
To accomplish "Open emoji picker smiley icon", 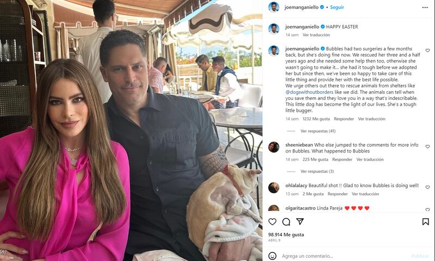I will pyautogui.click(x=272, y=256).
